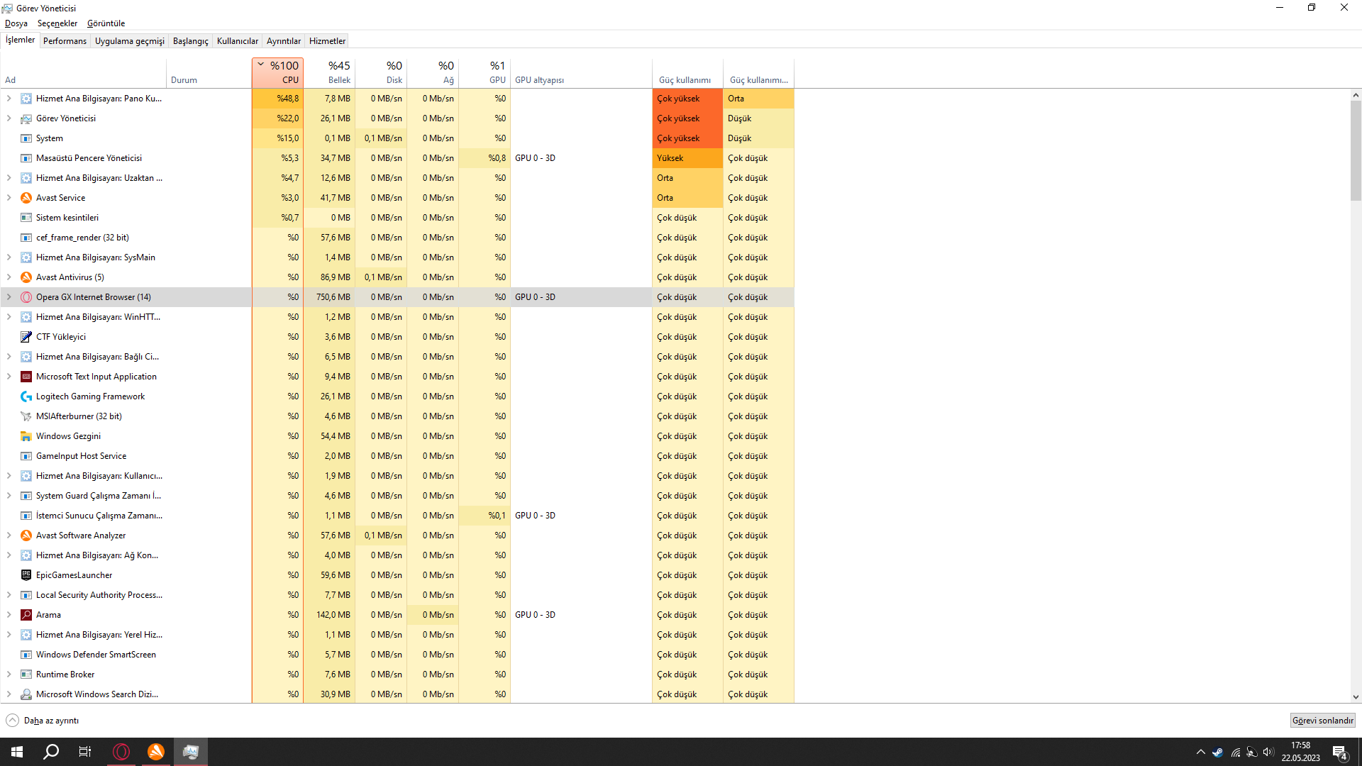The image size is (1362, 766).
Task: Expand the Avast Service process group
Action: point(9,198)
